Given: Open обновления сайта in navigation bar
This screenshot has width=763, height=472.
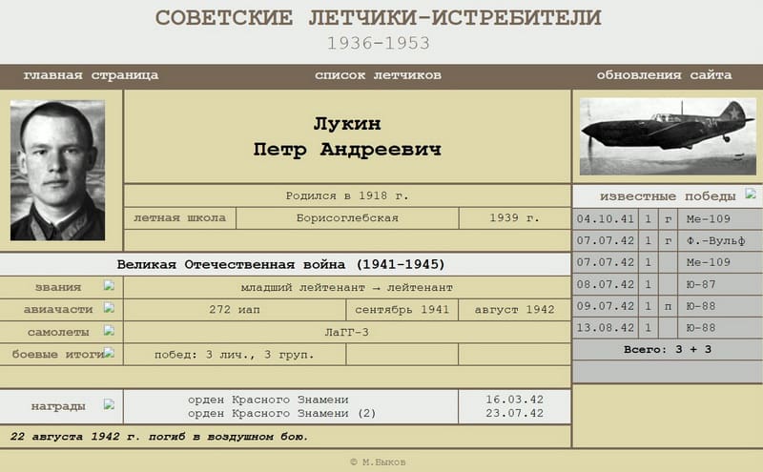Looking at the screenshot, I should click(664, 75).
